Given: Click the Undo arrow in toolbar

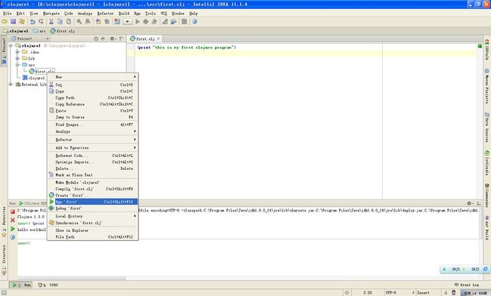Looking at the screenshot, I should coord(32,22).
